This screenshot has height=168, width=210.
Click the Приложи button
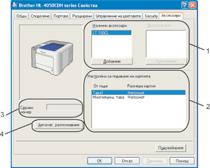pos(154,161)
